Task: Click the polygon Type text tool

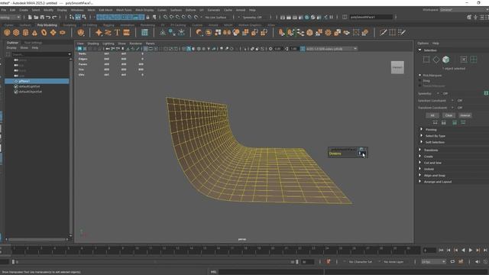Action: tap(117, 32)
